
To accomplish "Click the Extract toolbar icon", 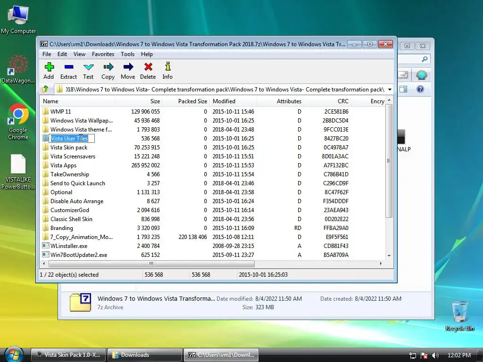I will (x=69, y=67).
